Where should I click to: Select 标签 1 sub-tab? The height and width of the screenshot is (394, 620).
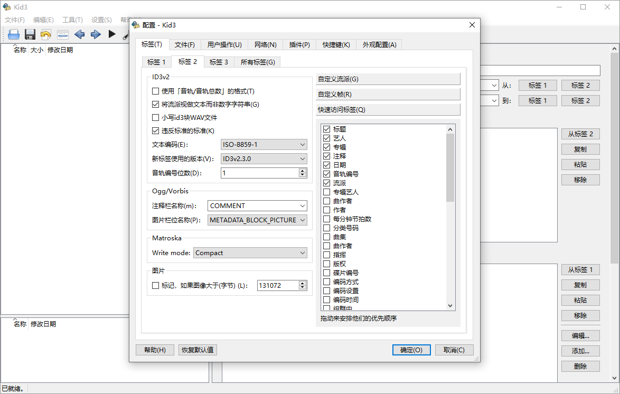[x=156, y=62]
